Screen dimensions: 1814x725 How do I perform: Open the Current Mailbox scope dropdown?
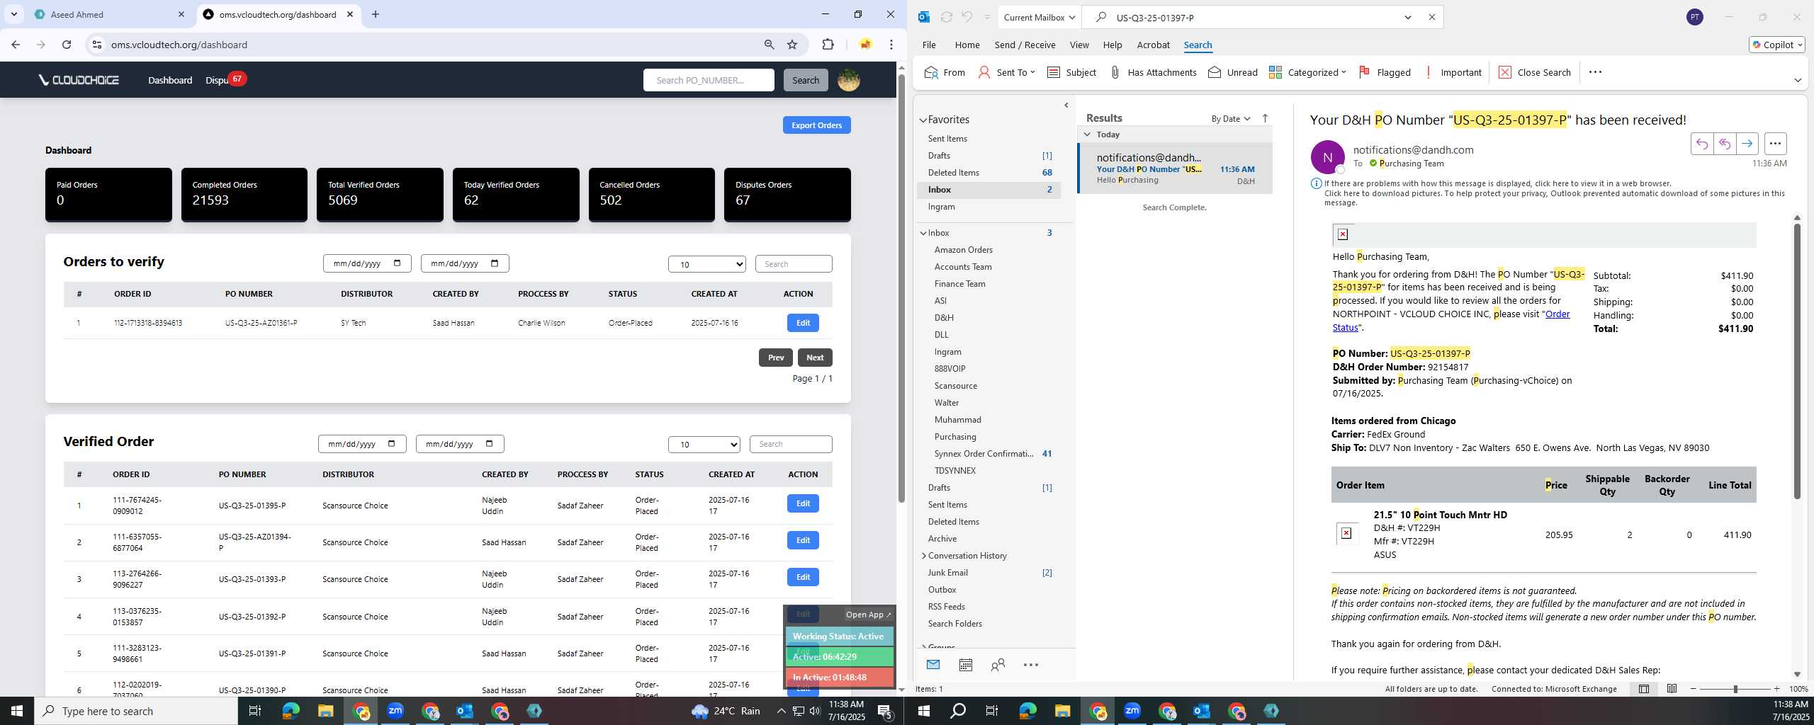pos(1039,17)
